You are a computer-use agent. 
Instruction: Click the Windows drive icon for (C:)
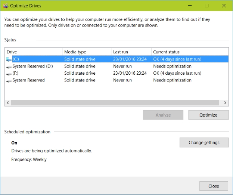(x=9, y=59)
